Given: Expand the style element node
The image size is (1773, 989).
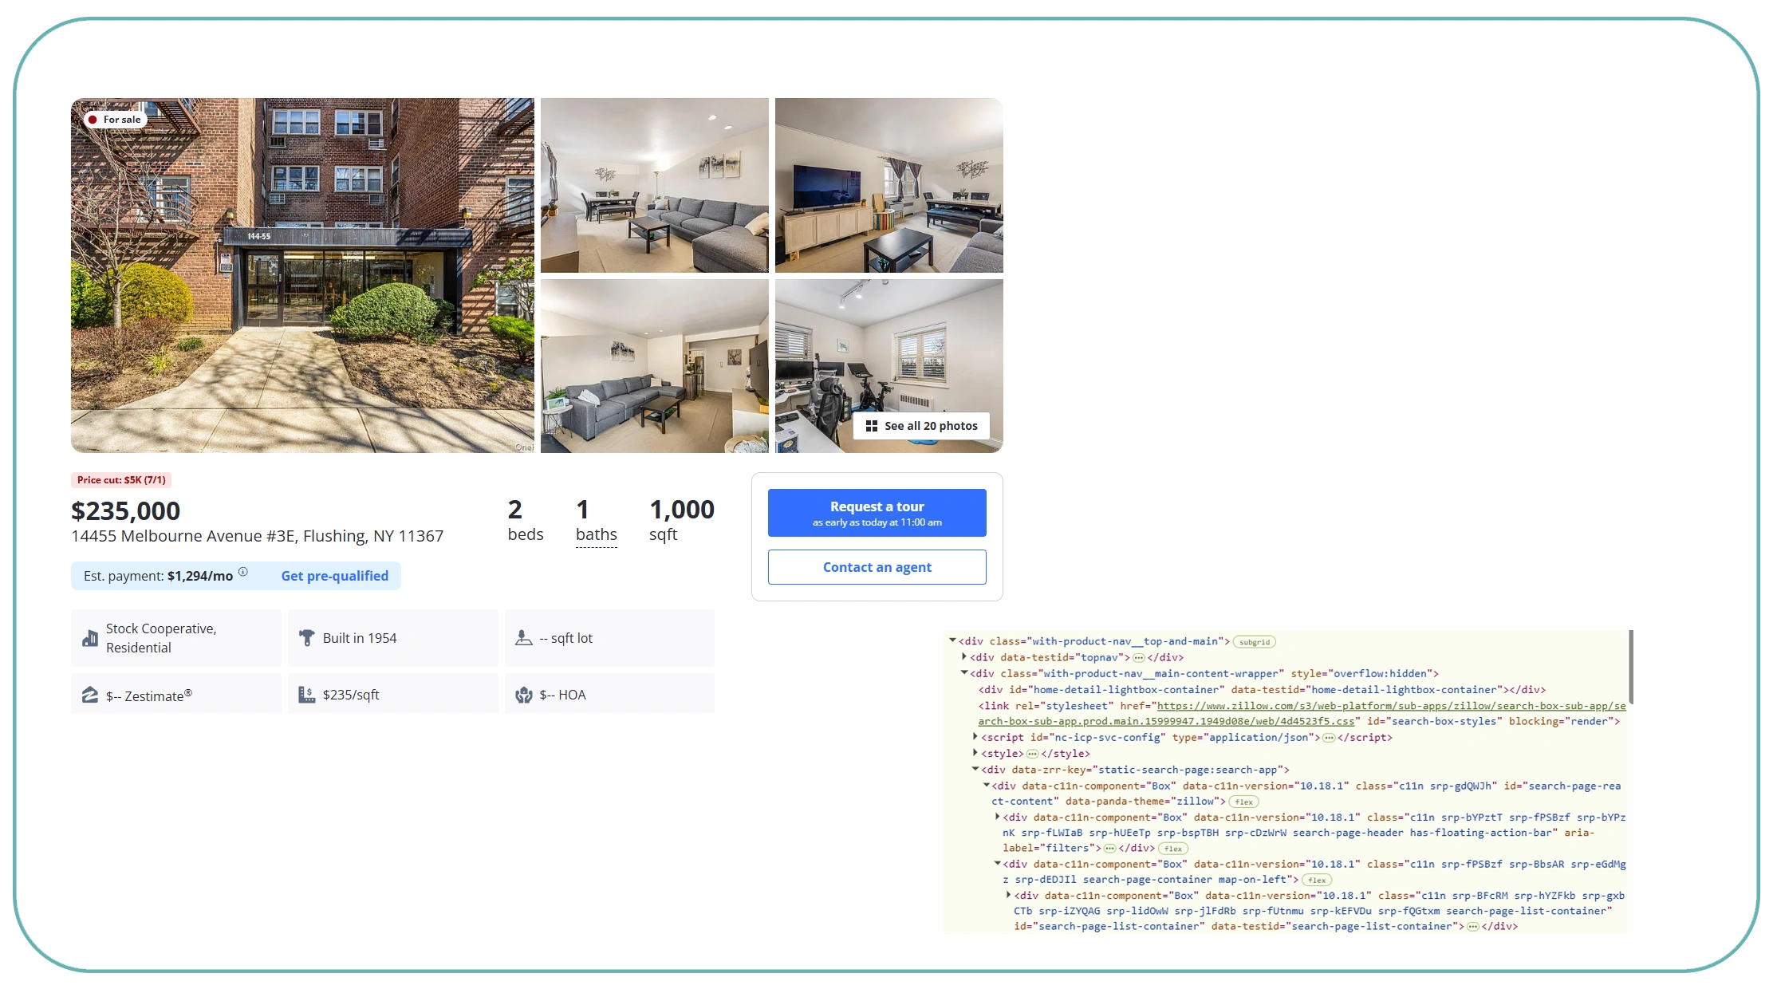Looking at the screenshot, I should (x=975, y=752).
